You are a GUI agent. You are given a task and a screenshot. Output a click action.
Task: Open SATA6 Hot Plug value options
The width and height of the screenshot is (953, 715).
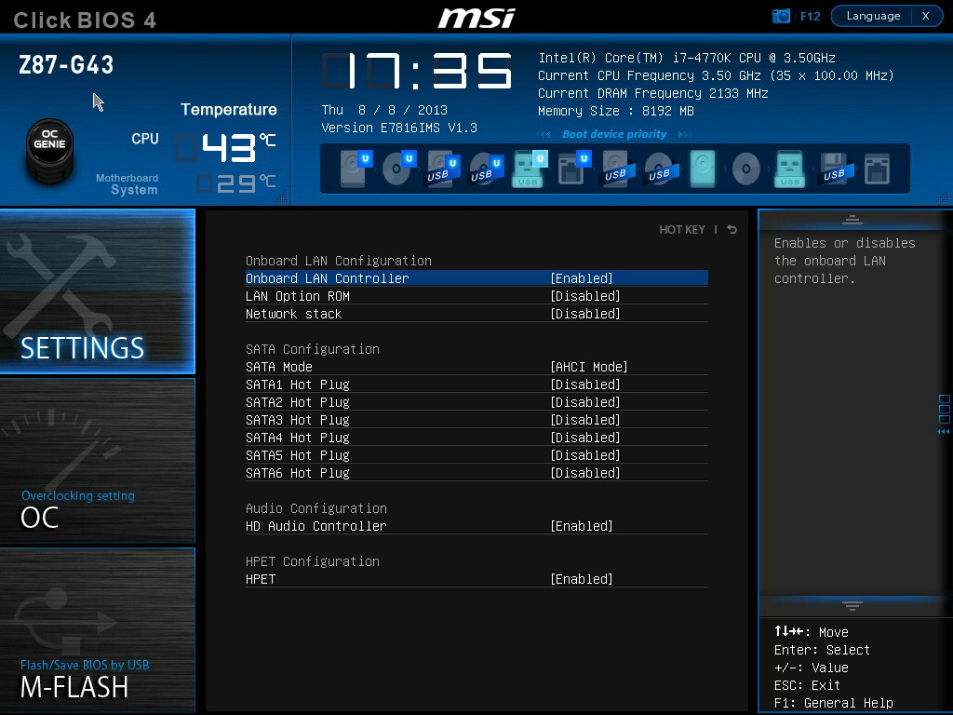click(x=584, y=473)
